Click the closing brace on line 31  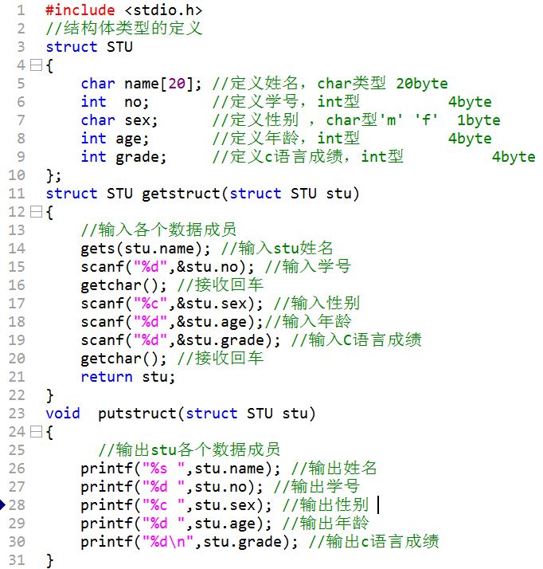point(50,560)
